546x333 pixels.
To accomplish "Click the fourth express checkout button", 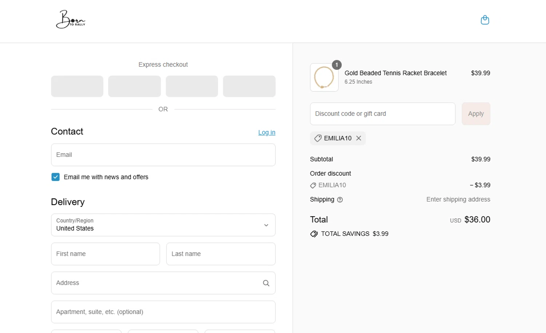I will point(249,86).
